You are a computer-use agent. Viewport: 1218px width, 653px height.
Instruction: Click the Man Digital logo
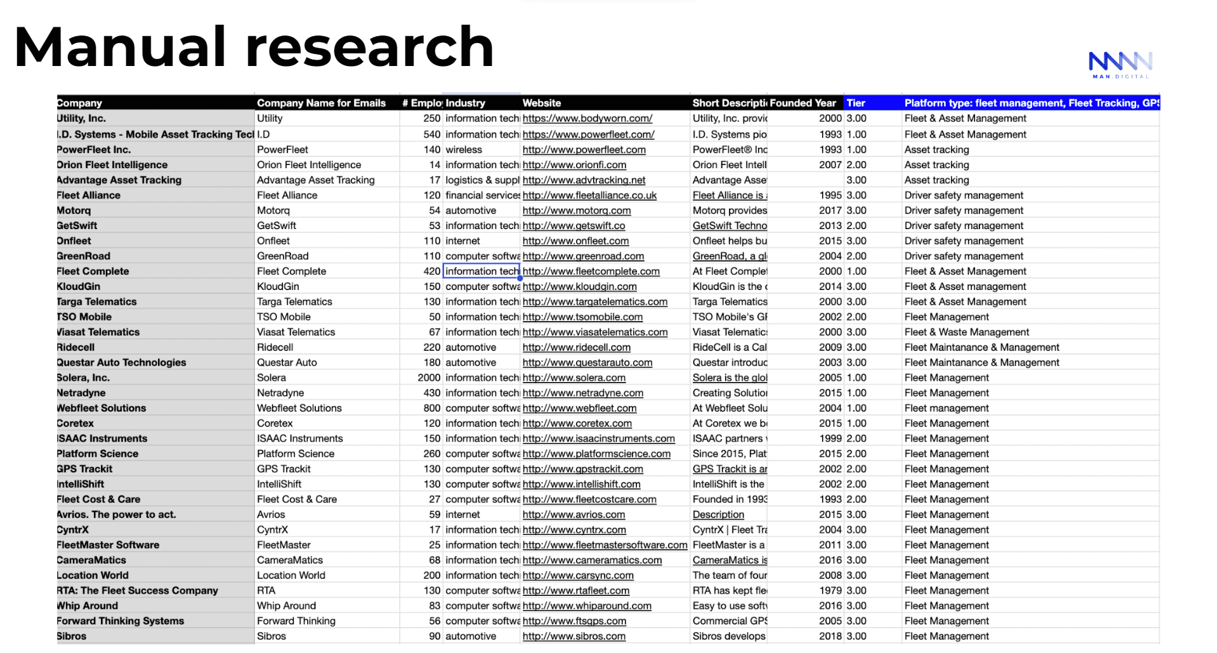[1120, 65]
